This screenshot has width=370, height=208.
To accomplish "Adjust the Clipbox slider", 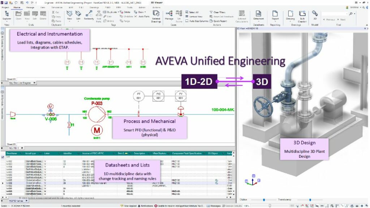I will (264, 200).
